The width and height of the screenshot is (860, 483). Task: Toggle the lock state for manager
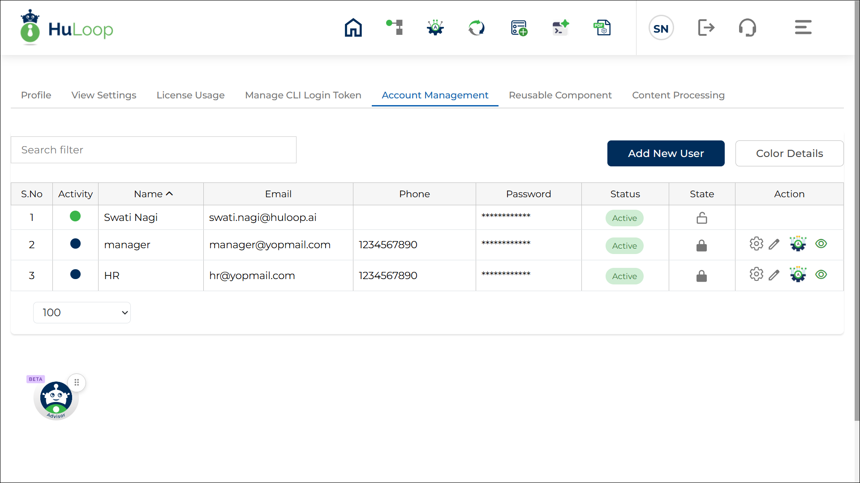point(701,246)
